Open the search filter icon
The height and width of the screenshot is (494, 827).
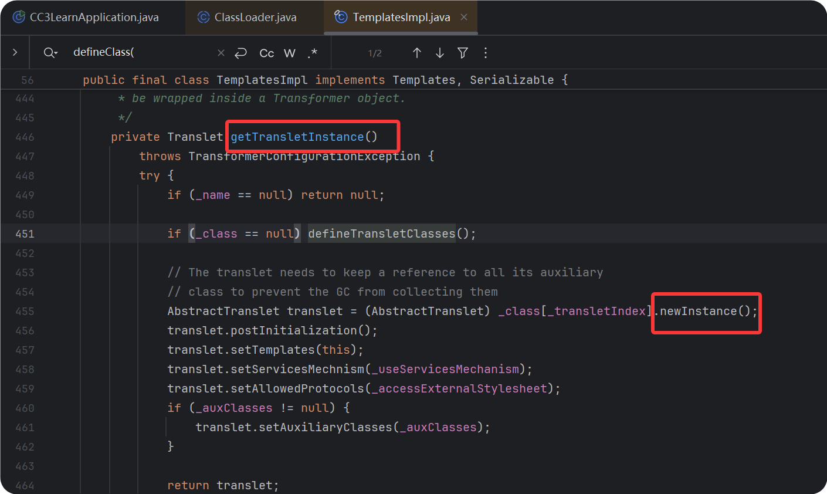[463, 52]
